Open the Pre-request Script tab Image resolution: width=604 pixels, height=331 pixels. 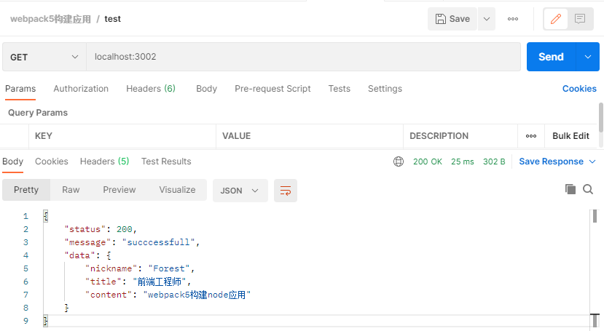(272, 89)
